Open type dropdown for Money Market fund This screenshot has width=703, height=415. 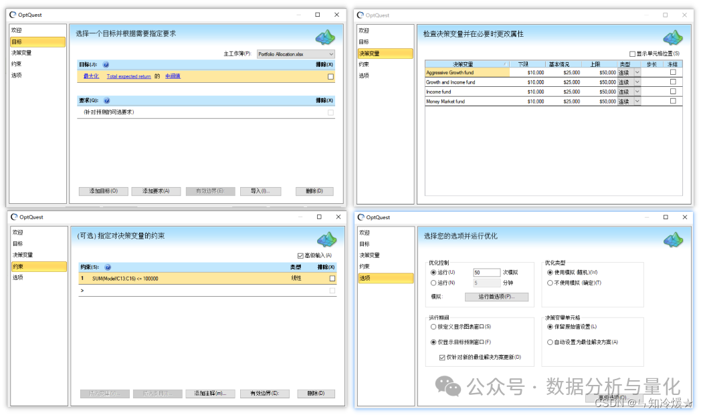(x=637, y=102)
